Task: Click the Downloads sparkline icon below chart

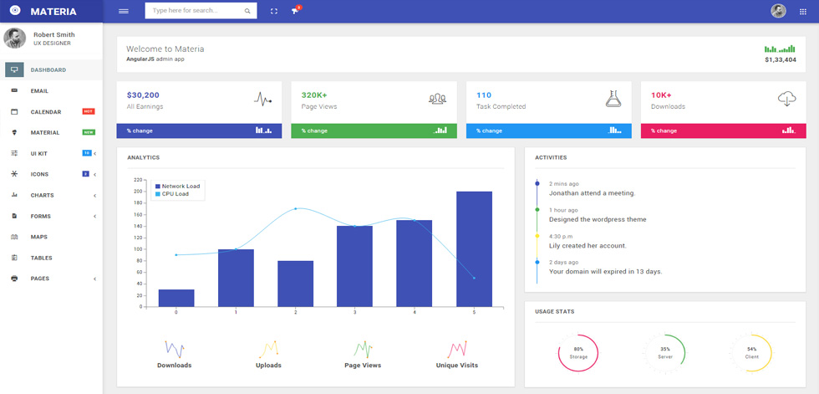Action: coord(175,349)
